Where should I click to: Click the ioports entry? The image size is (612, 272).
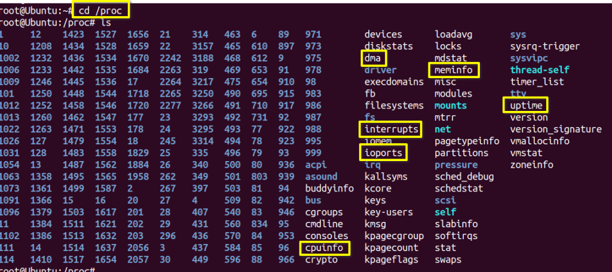point(382,153)
